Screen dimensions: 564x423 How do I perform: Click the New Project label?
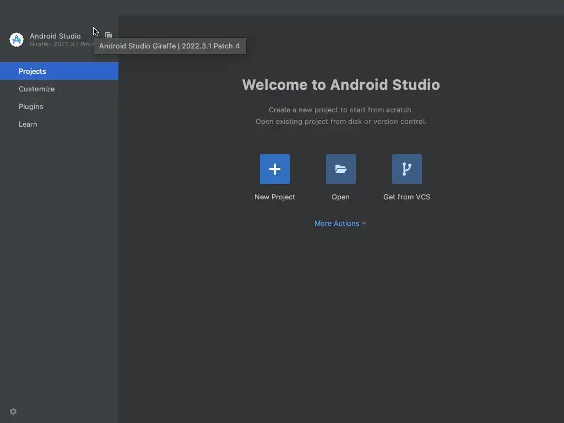click(x=275, y=197)
